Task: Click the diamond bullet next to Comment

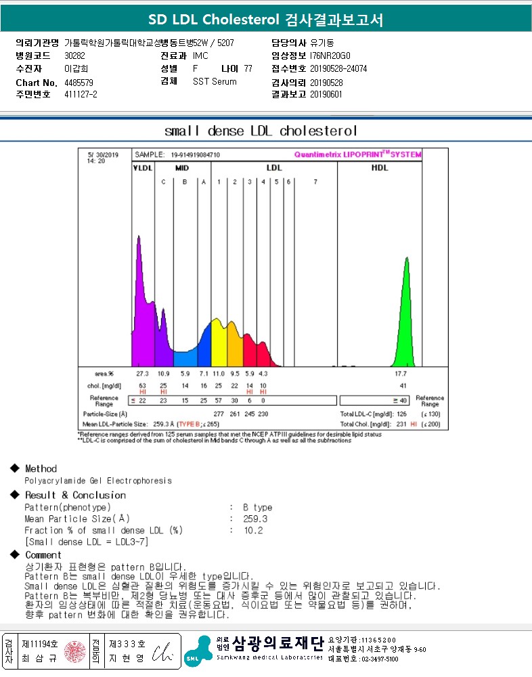Action: [14, 555]
